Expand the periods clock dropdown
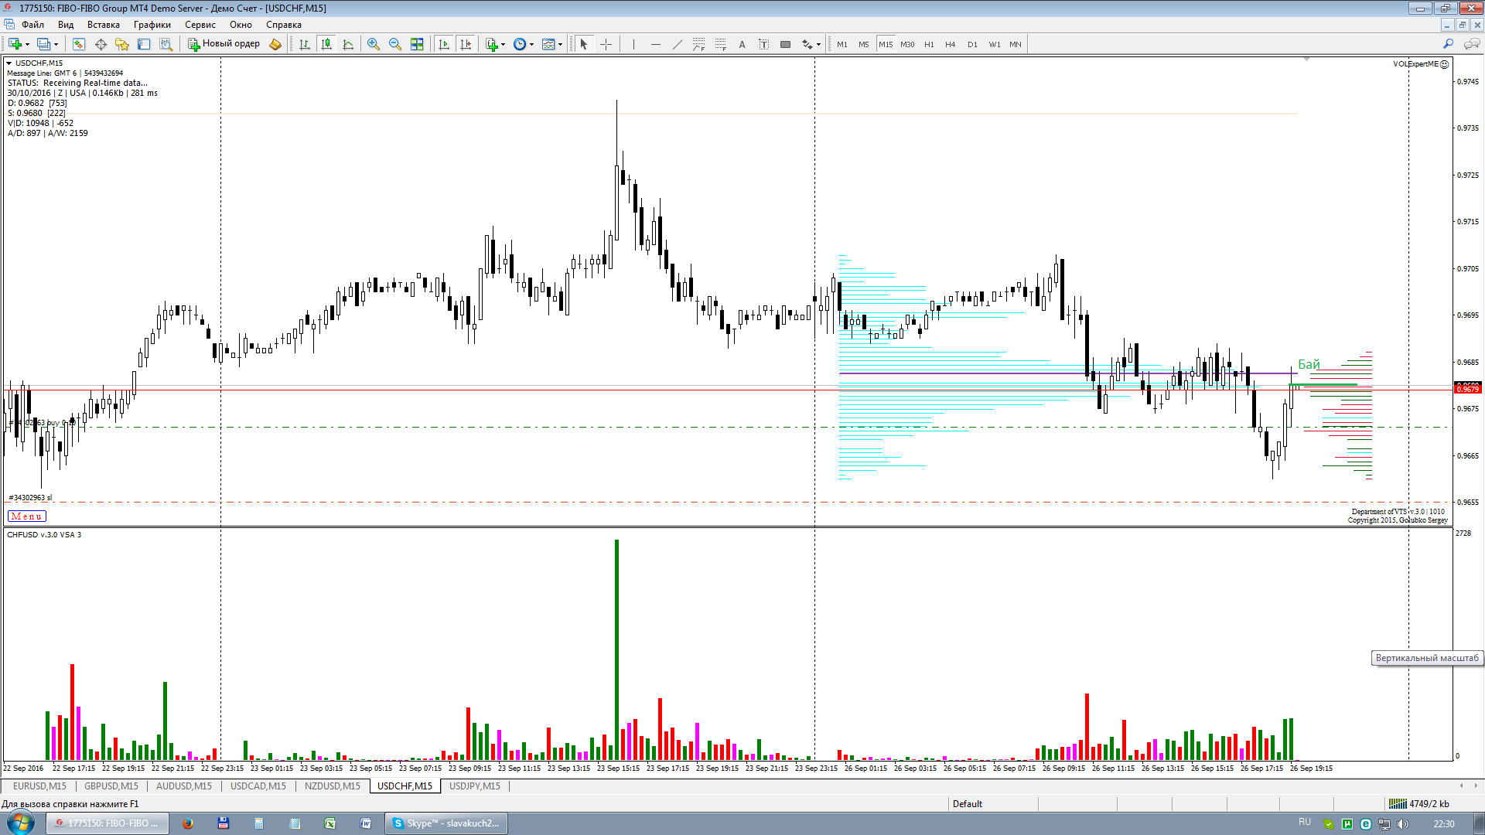This screenshot has width=1485, height=835. point(531,44)
